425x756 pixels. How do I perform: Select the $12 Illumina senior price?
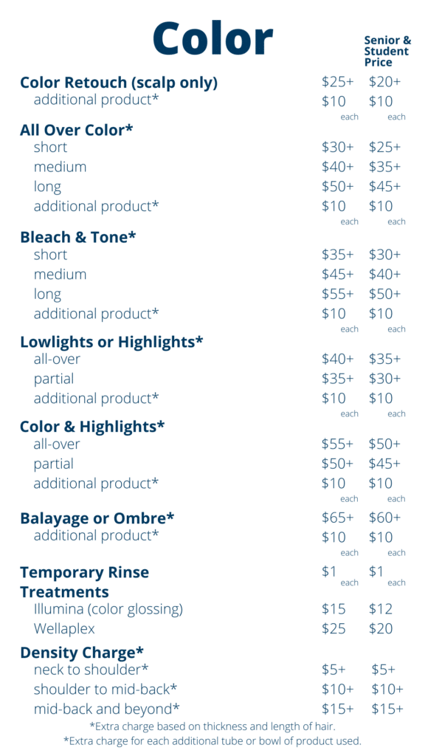tap(380, 609)
